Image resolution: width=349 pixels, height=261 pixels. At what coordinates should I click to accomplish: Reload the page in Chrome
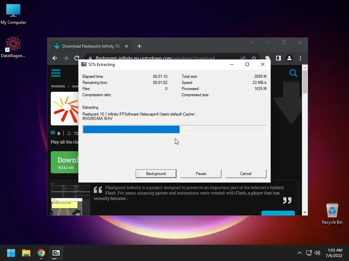[77, 58]
